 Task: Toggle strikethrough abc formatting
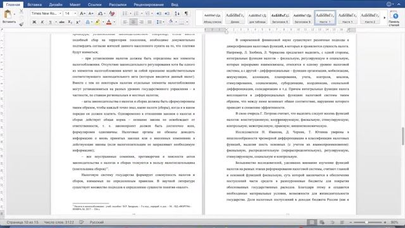pos(62,22)
